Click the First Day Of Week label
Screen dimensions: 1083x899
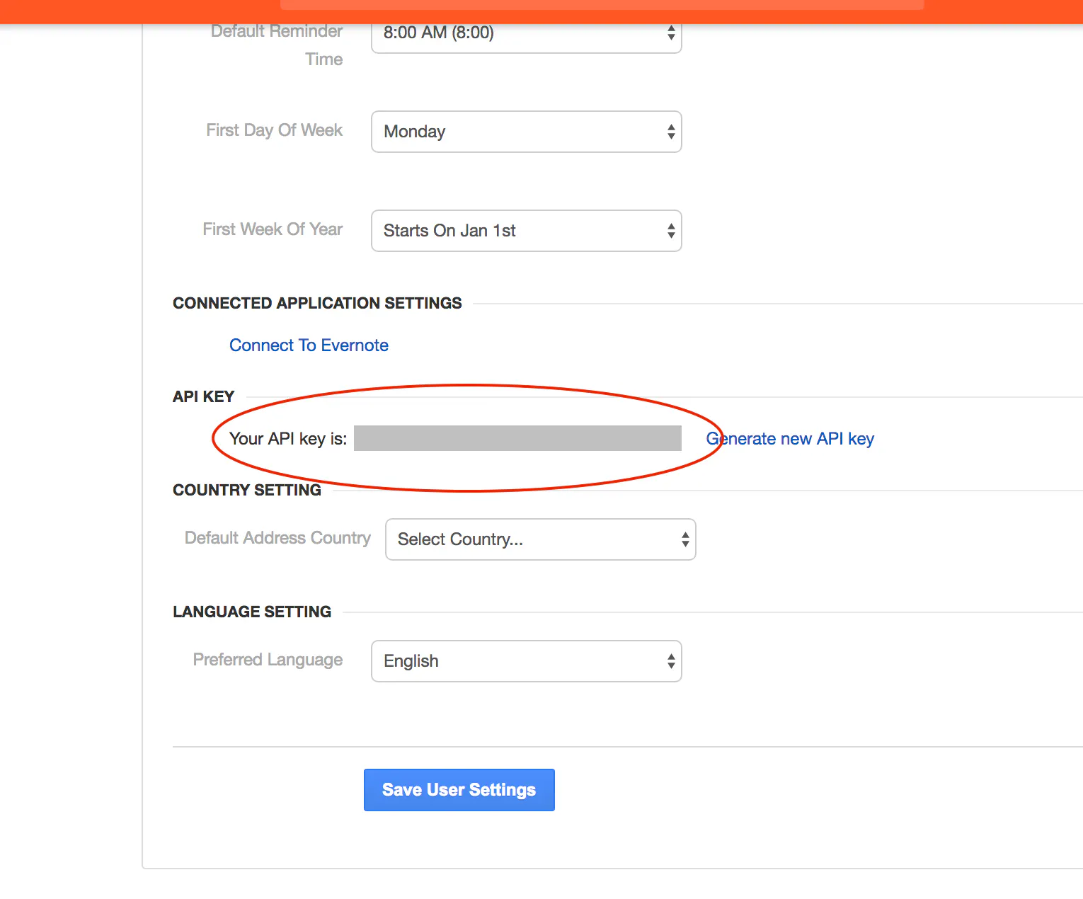click(x=274, y=130)
